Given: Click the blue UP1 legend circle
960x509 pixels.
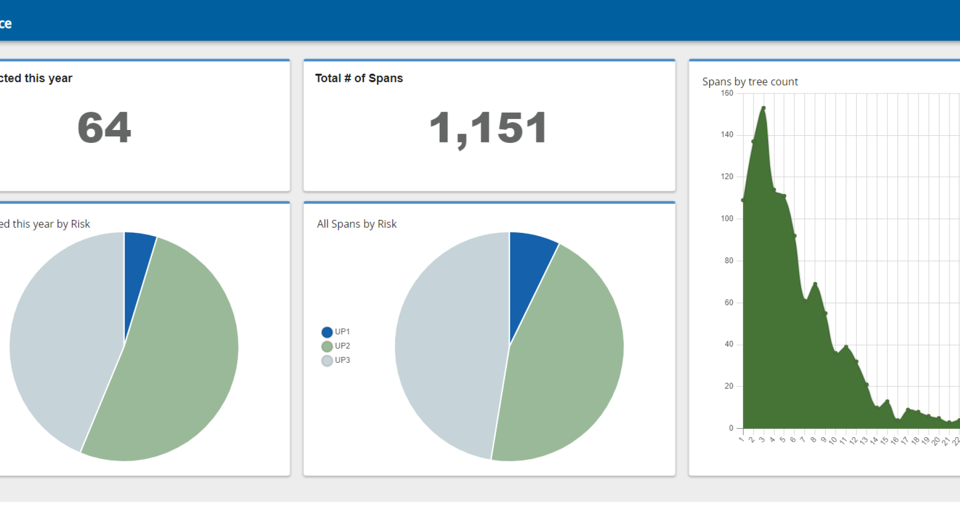Looking at the screenshot, I should coord(327,332).
